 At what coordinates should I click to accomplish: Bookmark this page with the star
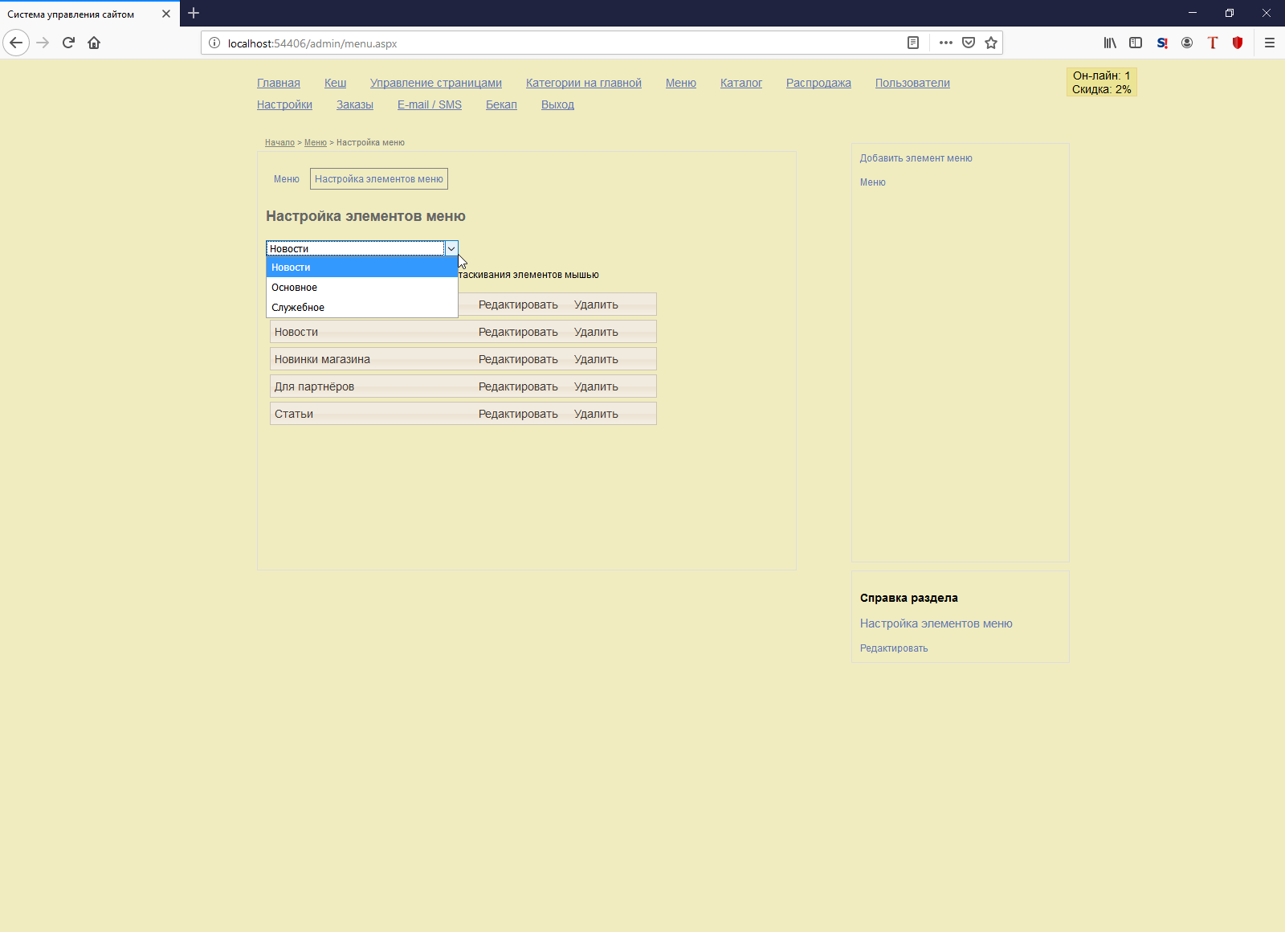[x=991, y=43]
